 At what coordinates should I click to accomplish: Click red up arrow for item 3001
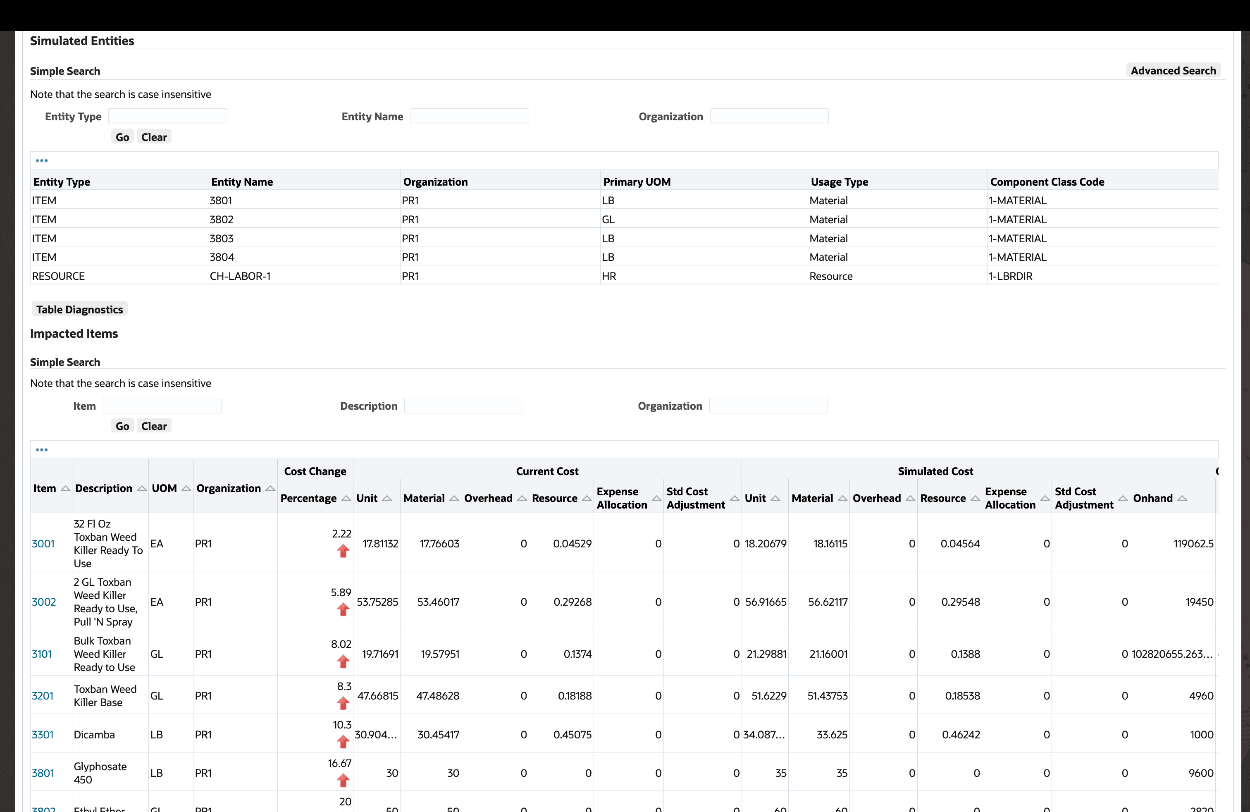point(343,550)
